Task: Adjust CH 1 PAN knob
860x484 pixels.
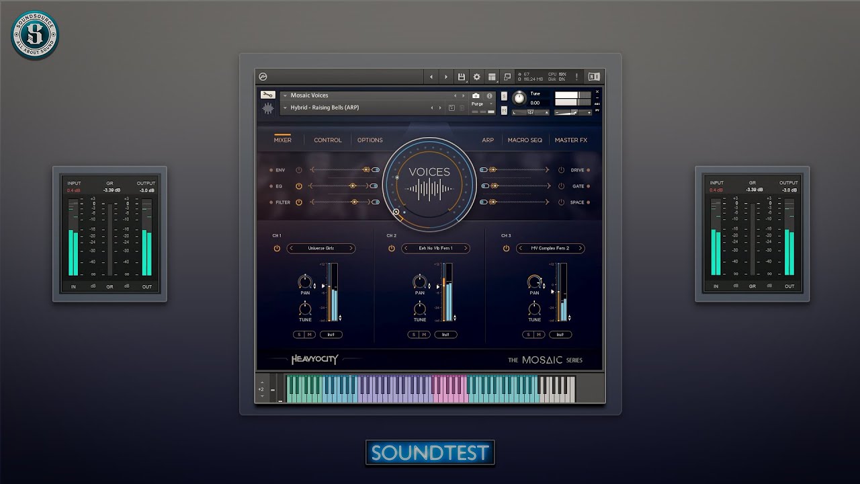Action: [305, 281]
